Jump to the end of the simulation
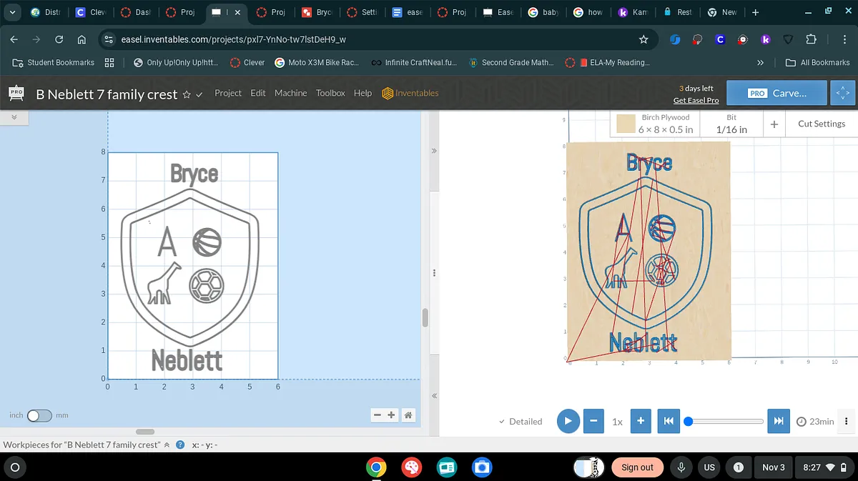Image resolution: width=858 pixels, height=481 pixels. (778, 421)
